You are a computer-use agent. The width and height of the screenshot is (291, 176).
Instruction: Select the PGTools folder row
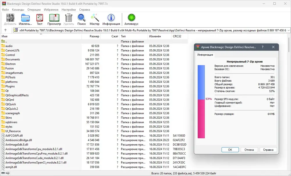pos(95,77)
